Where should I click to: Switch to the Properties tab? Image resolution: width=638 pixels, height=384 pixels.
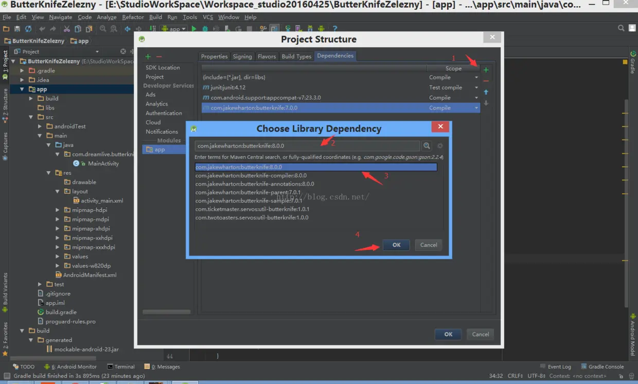[214, 57]
